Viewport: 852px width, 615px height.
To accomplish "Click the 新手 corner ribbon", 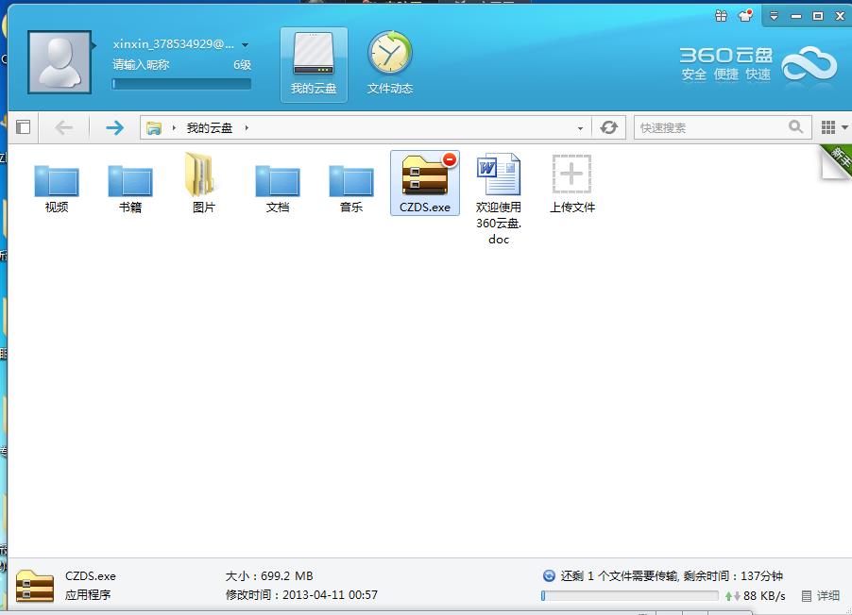I will (837, 161).
